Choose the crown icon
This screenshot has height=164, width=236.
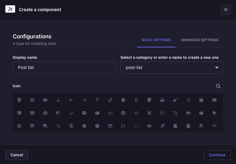click(188, 113)
